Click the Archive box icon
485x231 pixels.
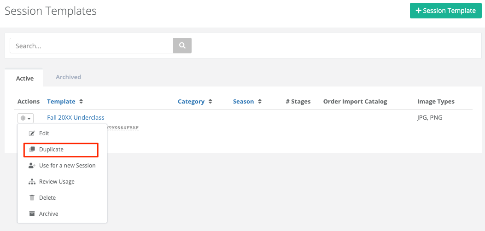coord(32,214)
